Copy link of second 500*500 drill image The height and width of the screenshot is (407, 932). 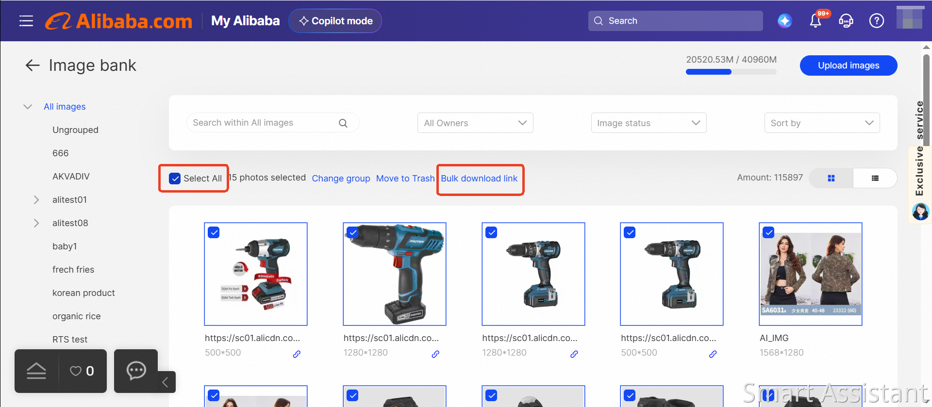pyautogui.click(x=713, y=354)
